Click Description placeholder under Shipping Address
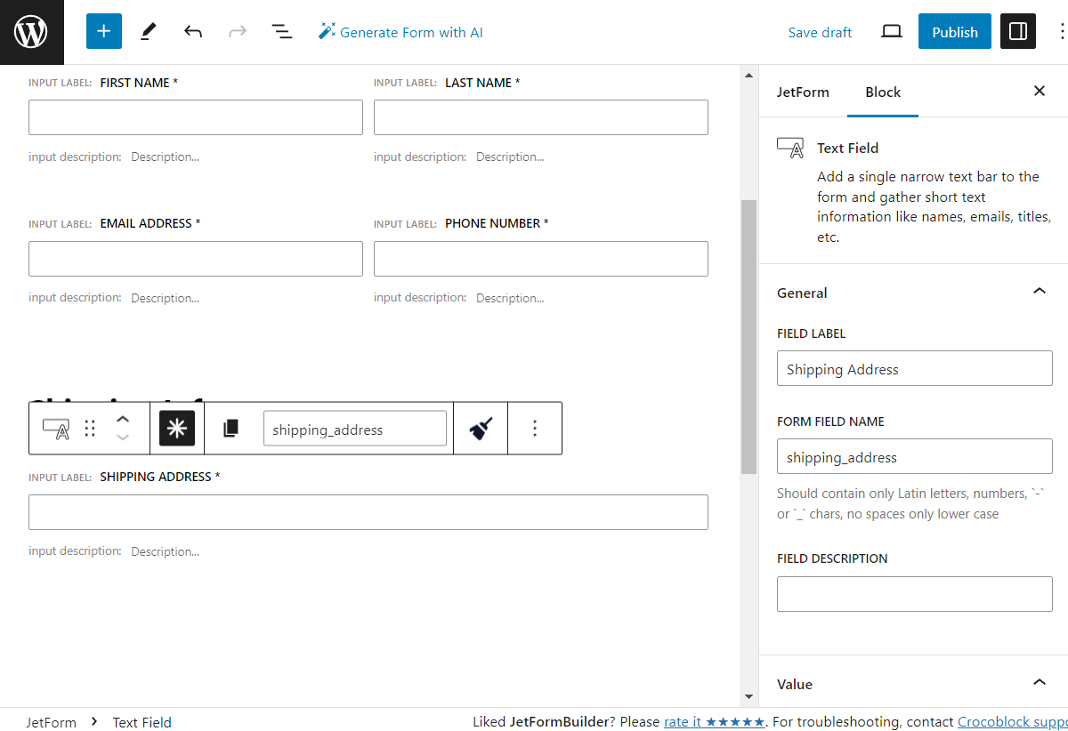This screenshot has width=1068, height=731. tap(165, 552)
